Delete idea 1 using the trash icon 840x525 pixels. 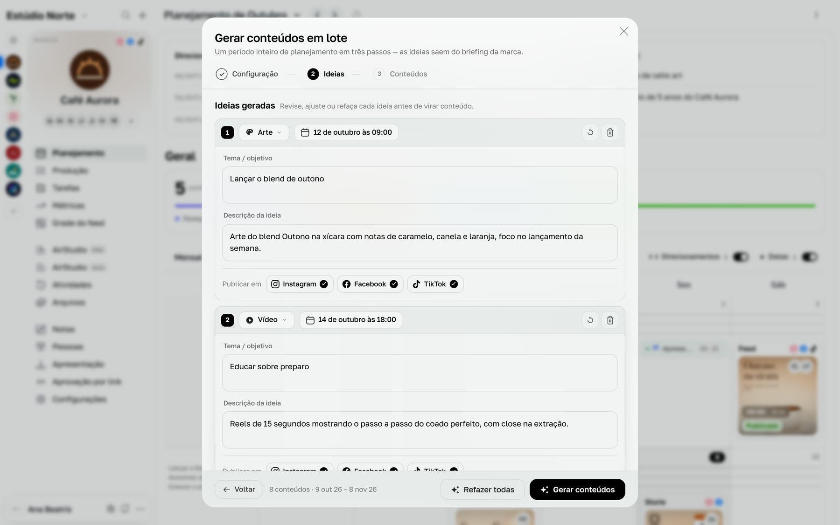(610, 132)
